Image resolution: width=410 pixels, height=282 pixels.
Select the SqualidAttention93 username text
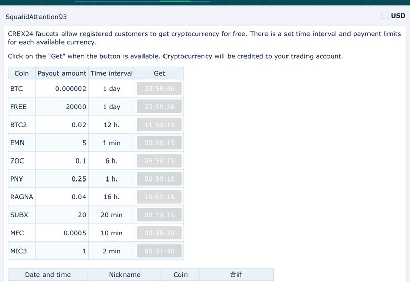click(x=36, y=17)
